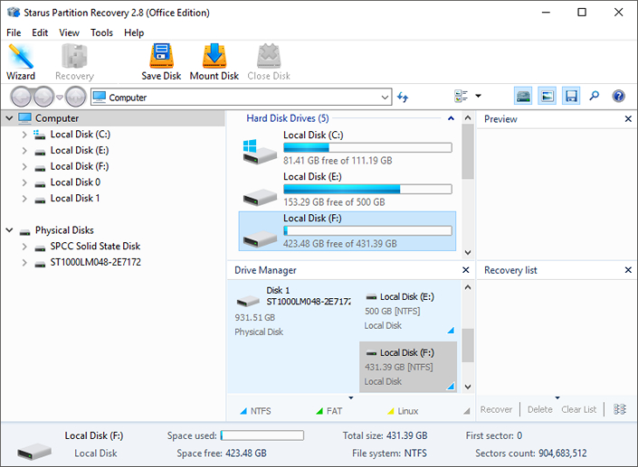The height and width of the screenshot is (467, 638).
Task: Click the FAT legend entry
Action: [x=329, y=411]
